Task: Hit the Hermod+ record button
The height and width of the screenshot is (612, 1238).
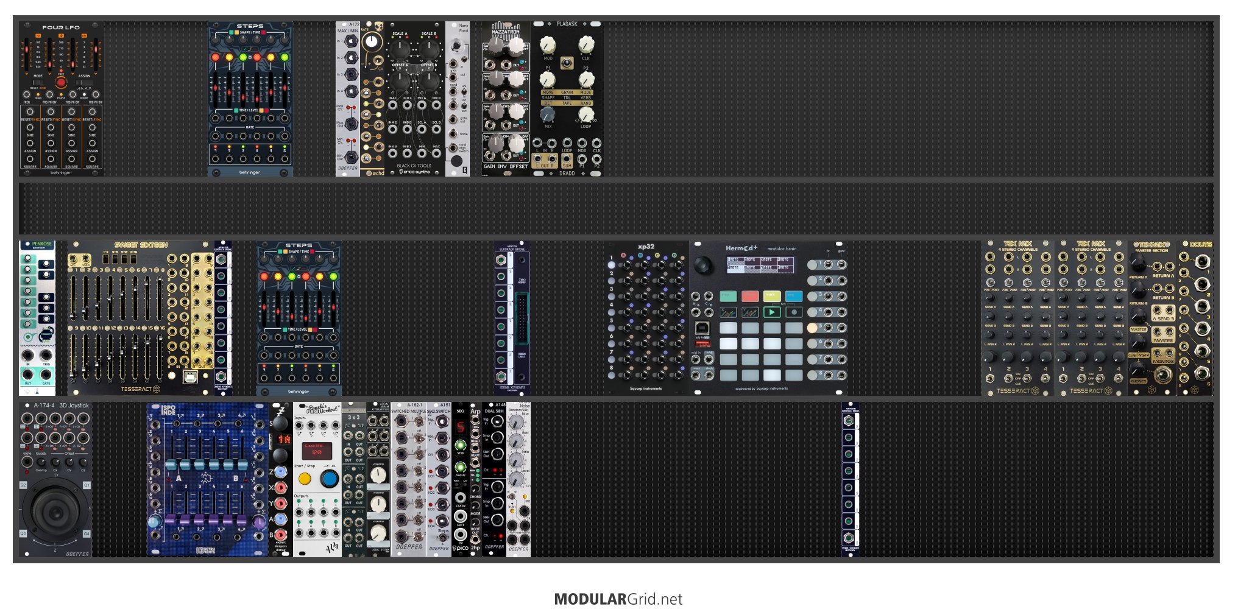Action: pyautogui.click(x=794, y=312)
